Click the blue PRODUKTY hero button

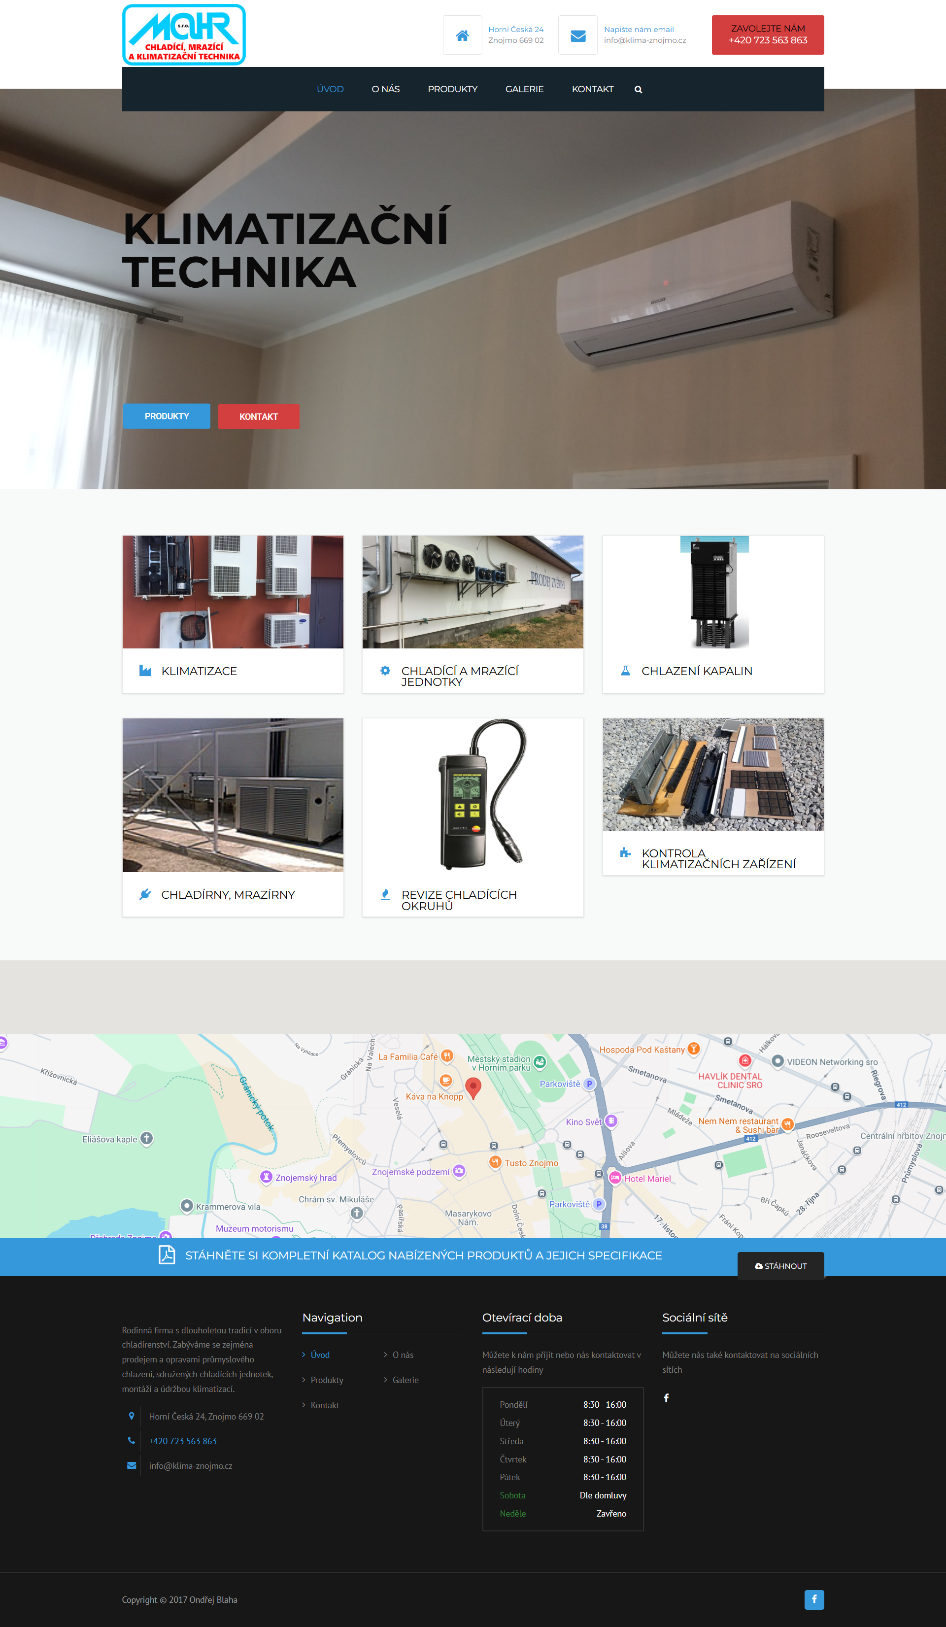[167, 416]
